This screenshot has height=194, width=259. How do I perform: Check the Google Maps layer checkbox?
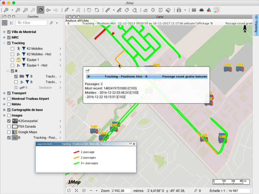pos(9,132)
